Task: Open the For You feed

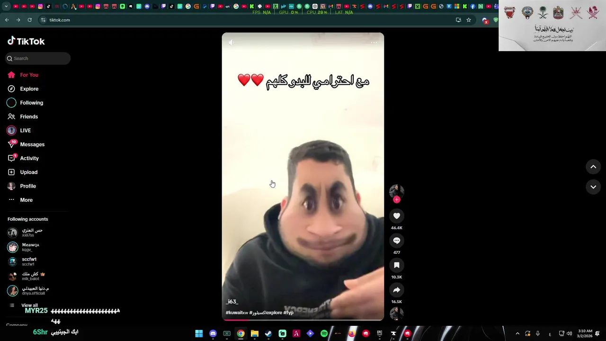Action: [23, 75]
